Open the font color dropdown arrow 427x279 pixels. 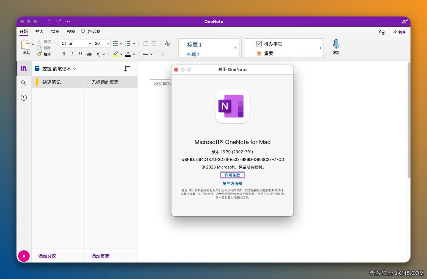point(134,54)
